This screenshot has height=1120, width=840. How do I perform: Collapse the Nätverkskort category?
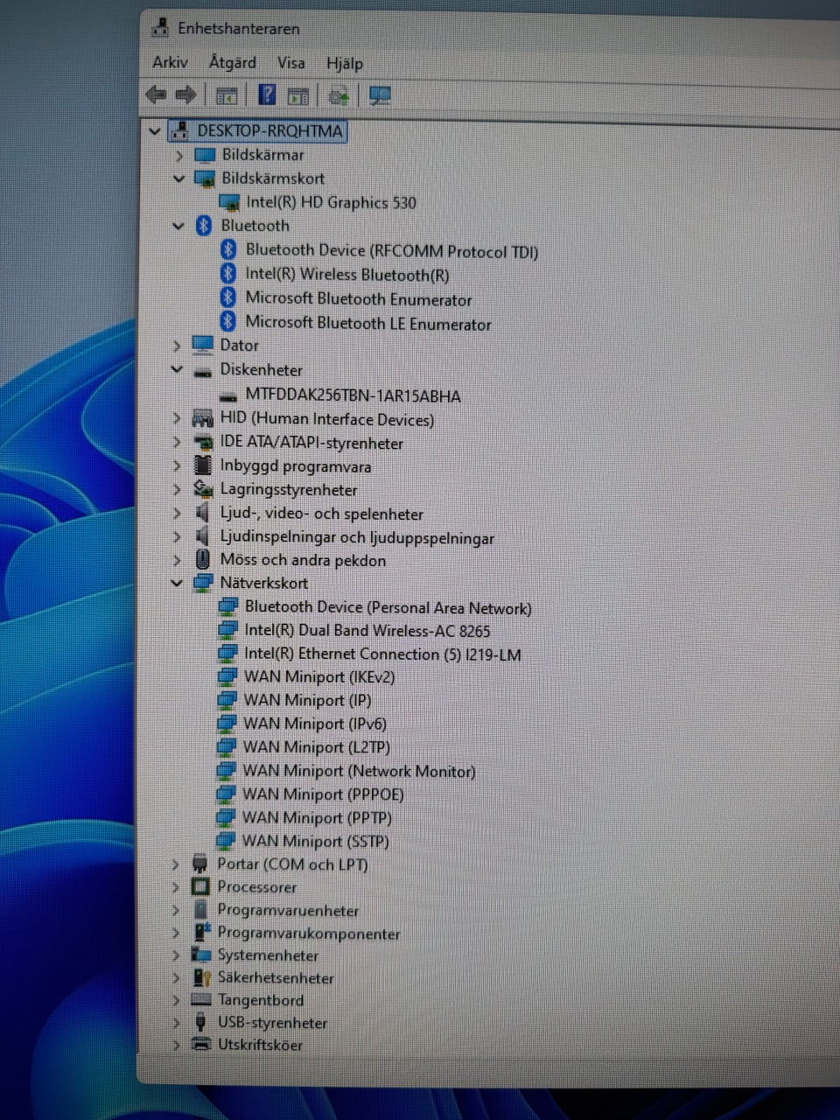click(x=177, y=583)
